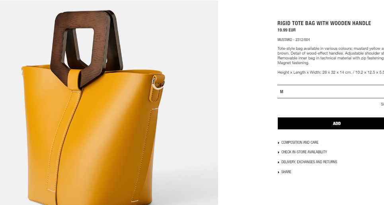Click the arrow icon before Delivery, Exchanges and Returns
The height and width of the screenshot is (205, 384).
point(279,162)
